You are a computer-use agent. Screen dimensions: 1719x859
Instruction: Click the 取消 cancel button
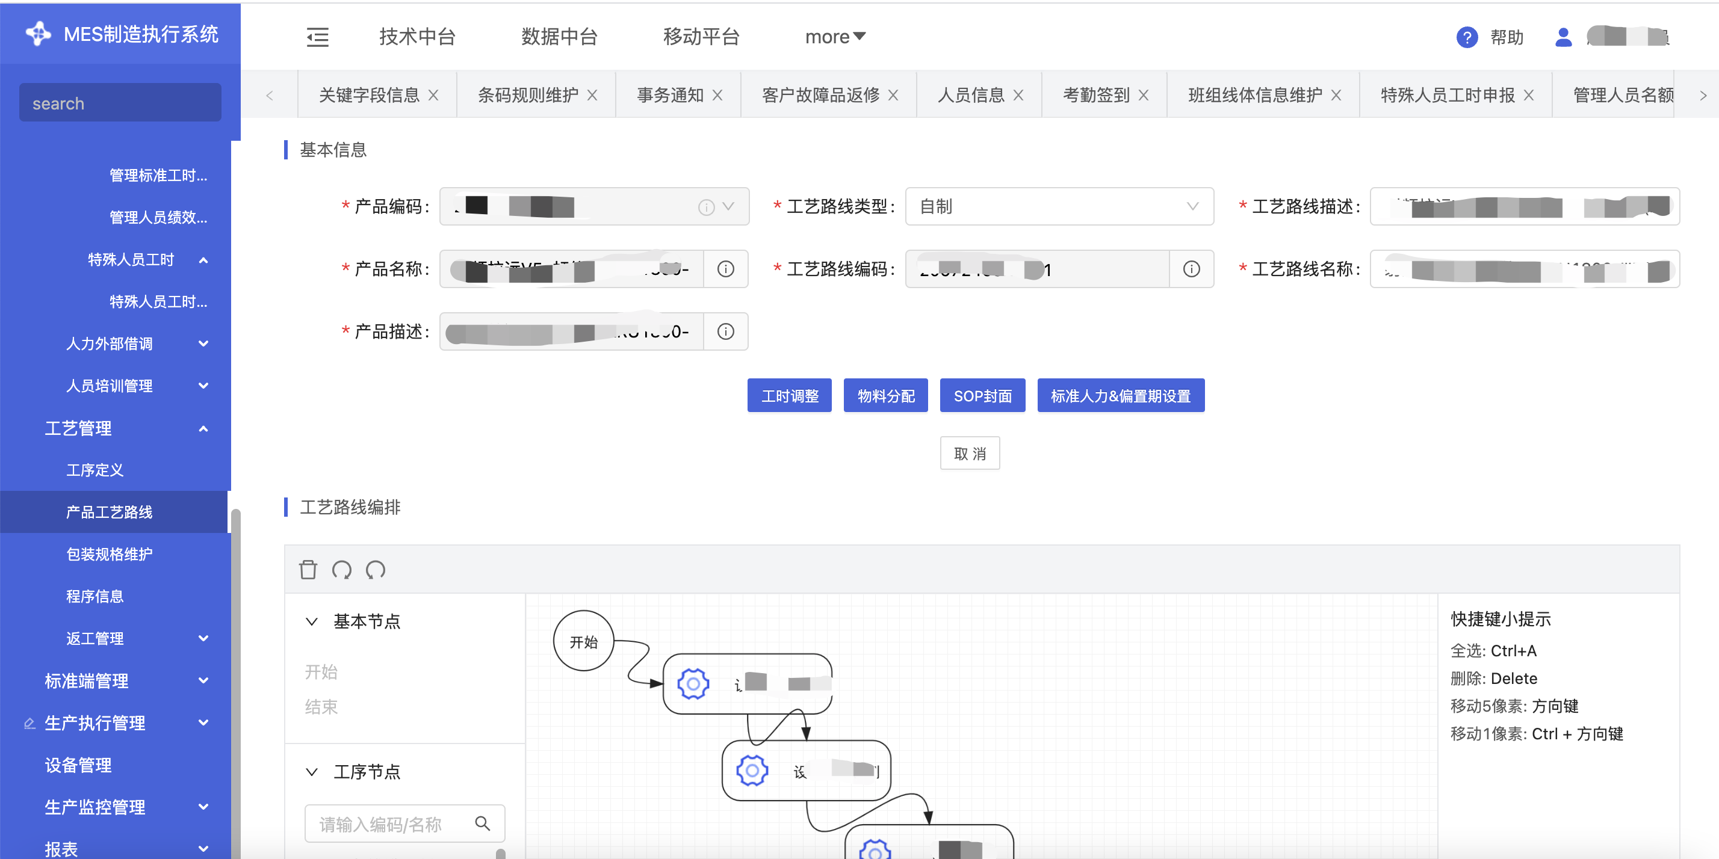(969, 454)
